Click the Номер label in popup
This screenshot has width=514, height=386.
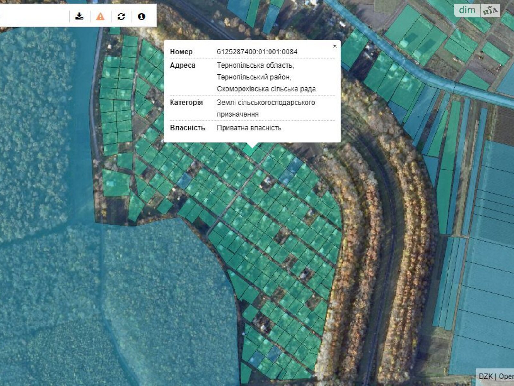click(181, 52)
